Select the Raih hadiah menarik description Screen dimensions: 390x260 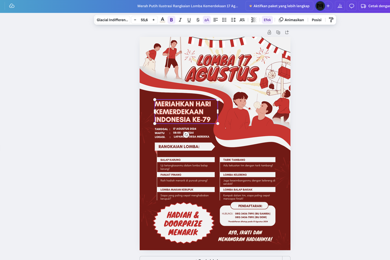tap(184, 180)
